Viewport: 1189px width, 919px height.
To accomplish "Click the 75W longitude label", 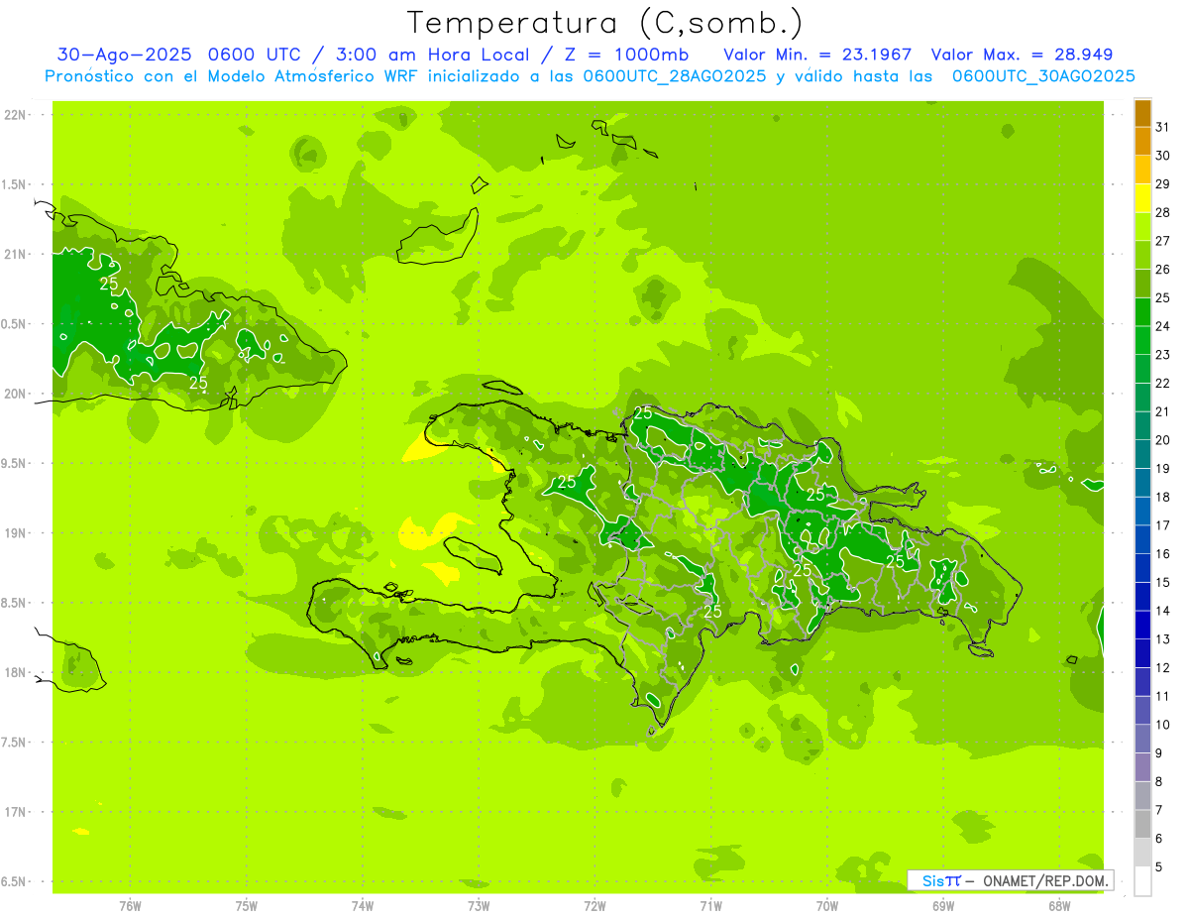I will coord(246,905).
